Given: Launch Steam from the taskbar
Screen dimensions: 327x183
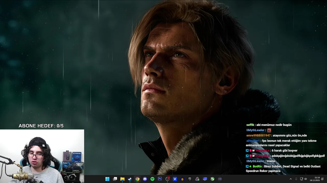Looking at the screenshot, I should (x=130, y=179).
